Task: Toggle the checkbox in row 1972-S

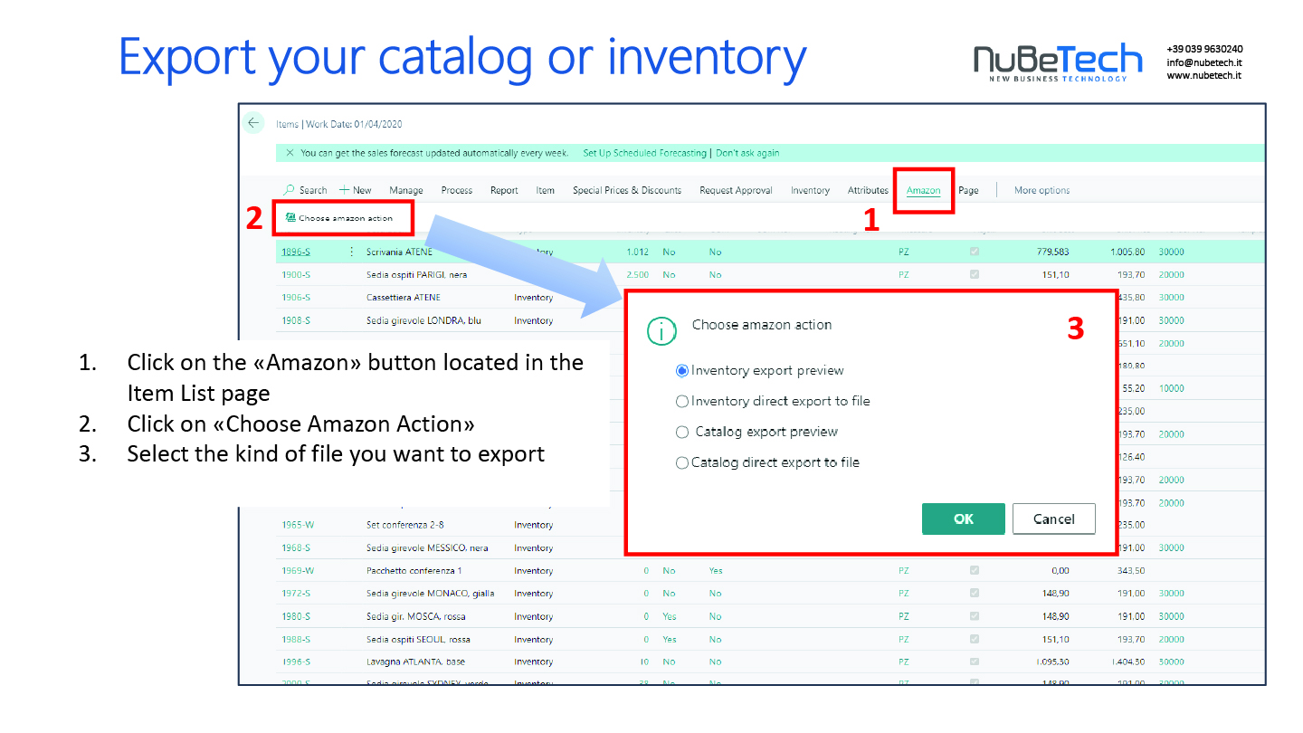Action: pos(974,593)
